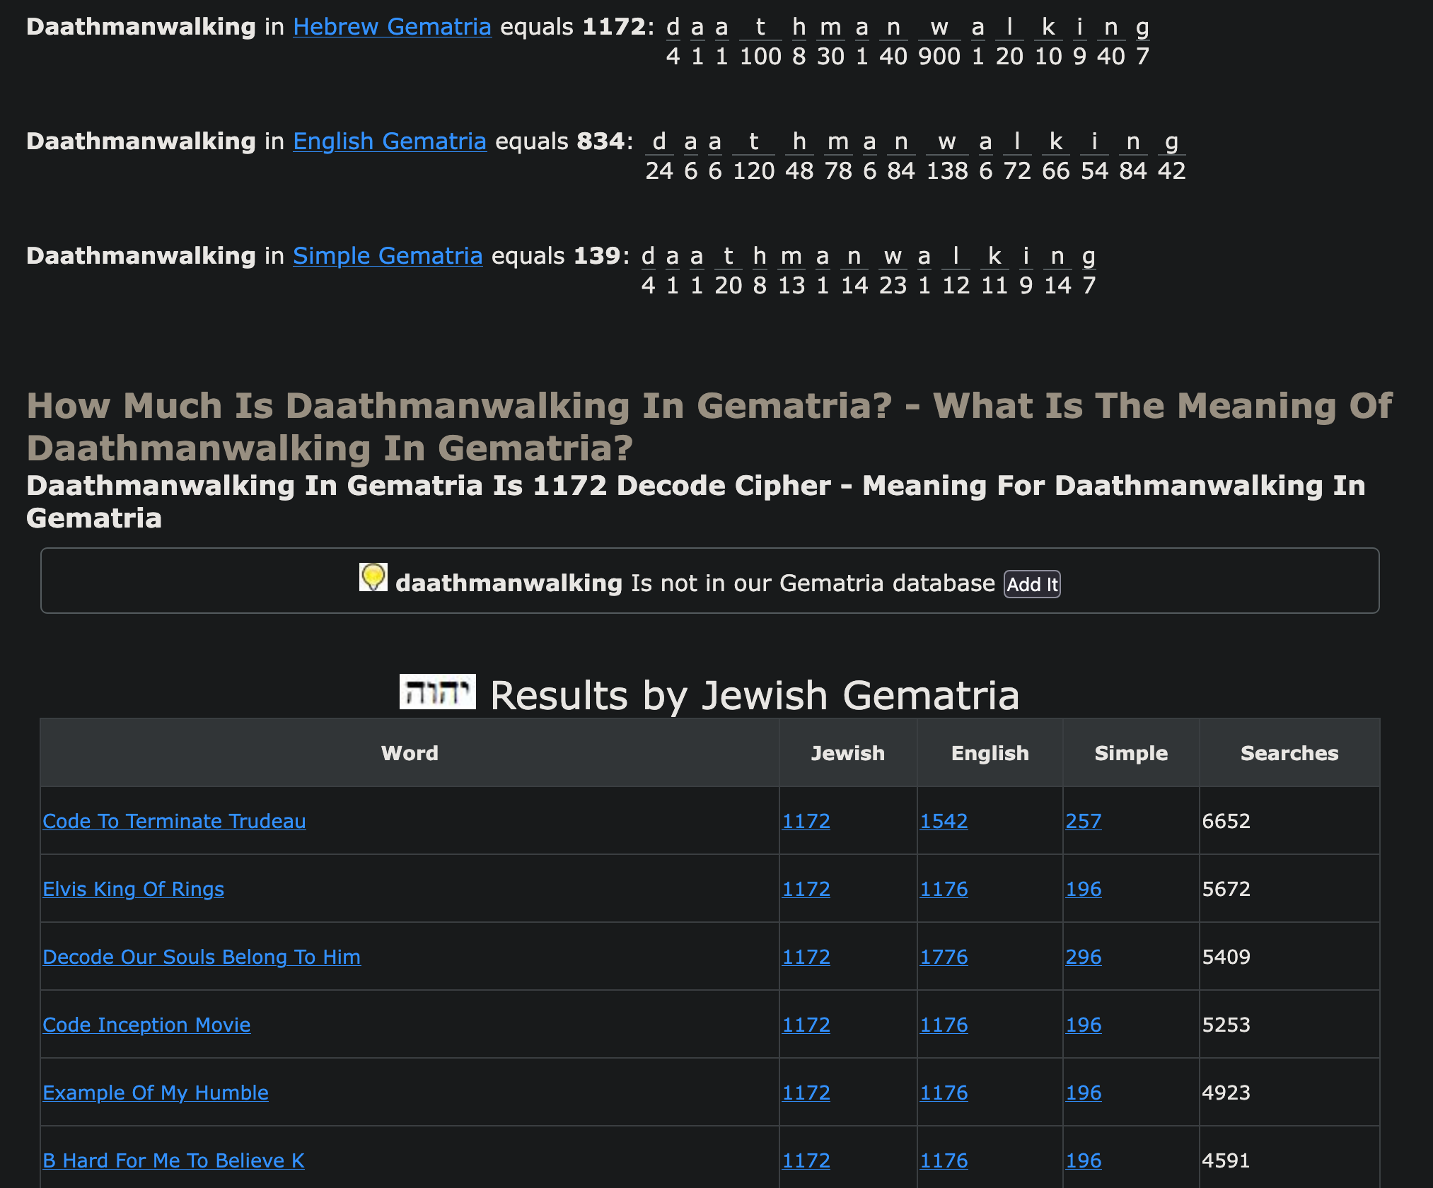Viewport: 1433px width, 1188px height.
Task: Click the Searches column header
Action: (x=1289, y=753)
